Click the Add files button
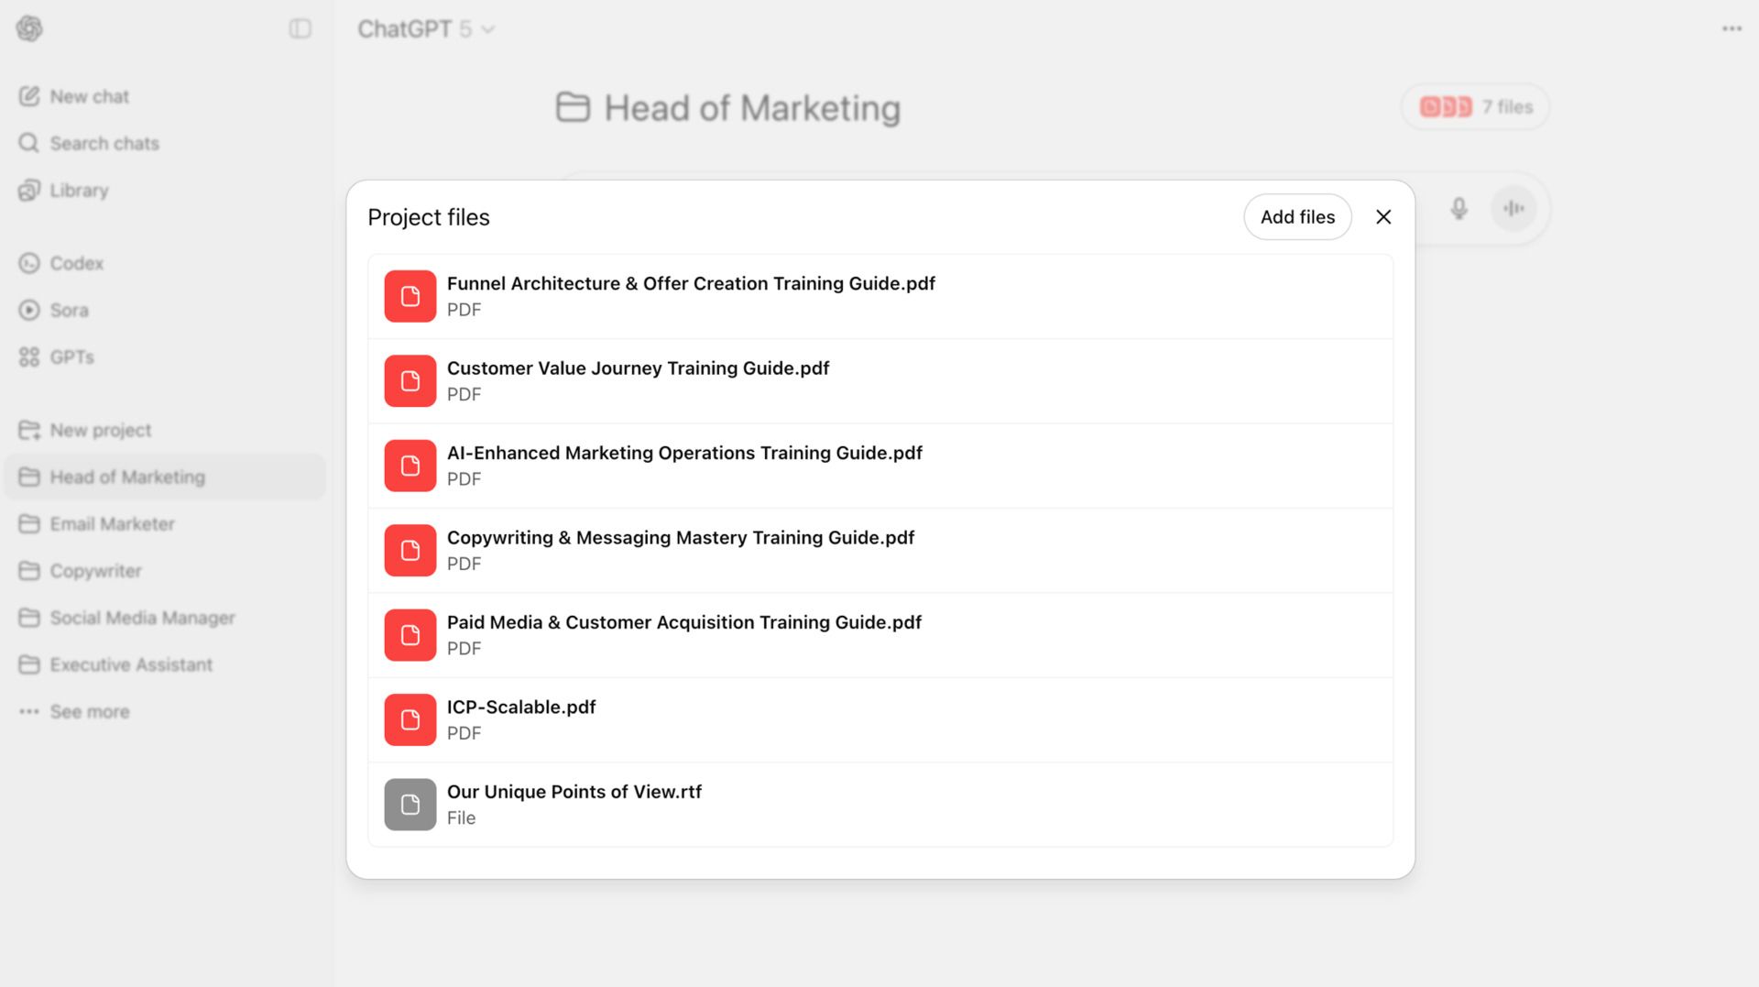The width and height of the screenshot is (1759, 987). click(1297, 217)
